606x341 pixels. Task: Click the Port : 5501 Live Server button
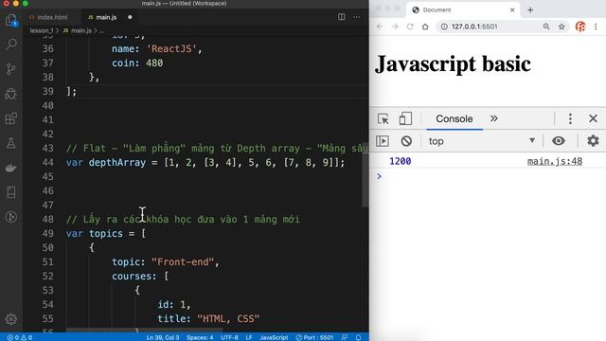[314, 337]
